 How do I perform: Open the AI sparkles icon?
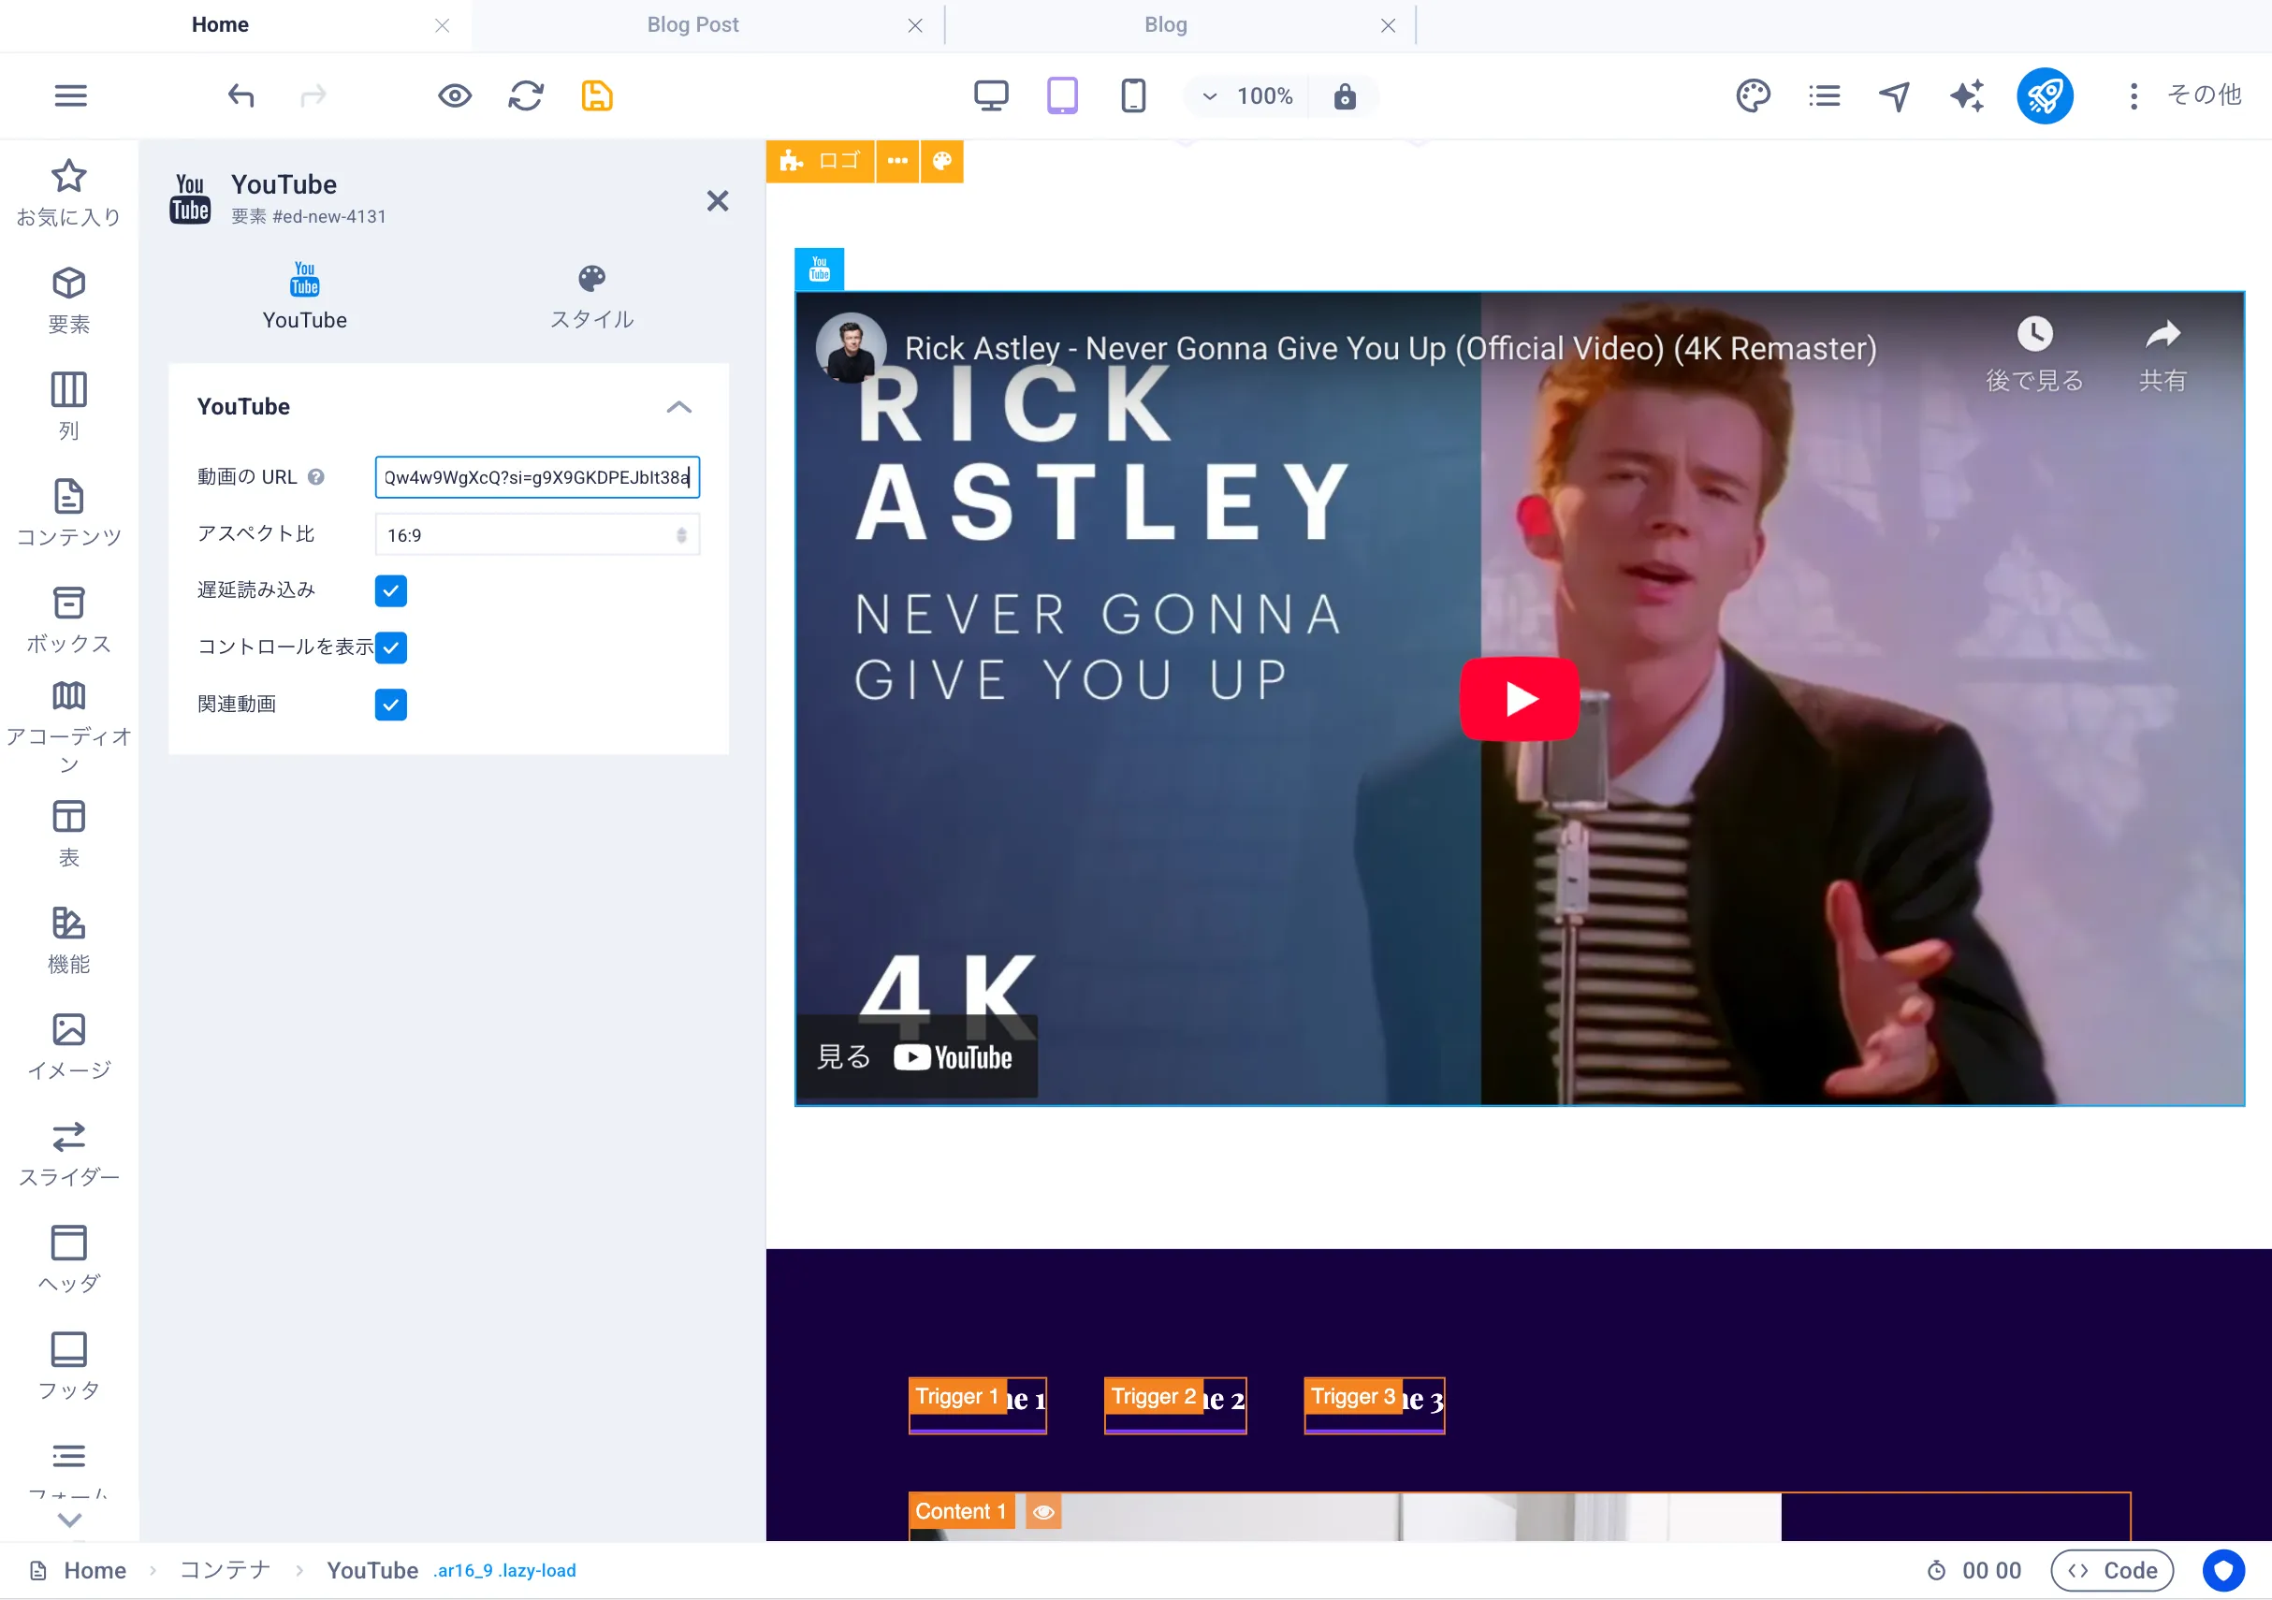[1966, 96]
